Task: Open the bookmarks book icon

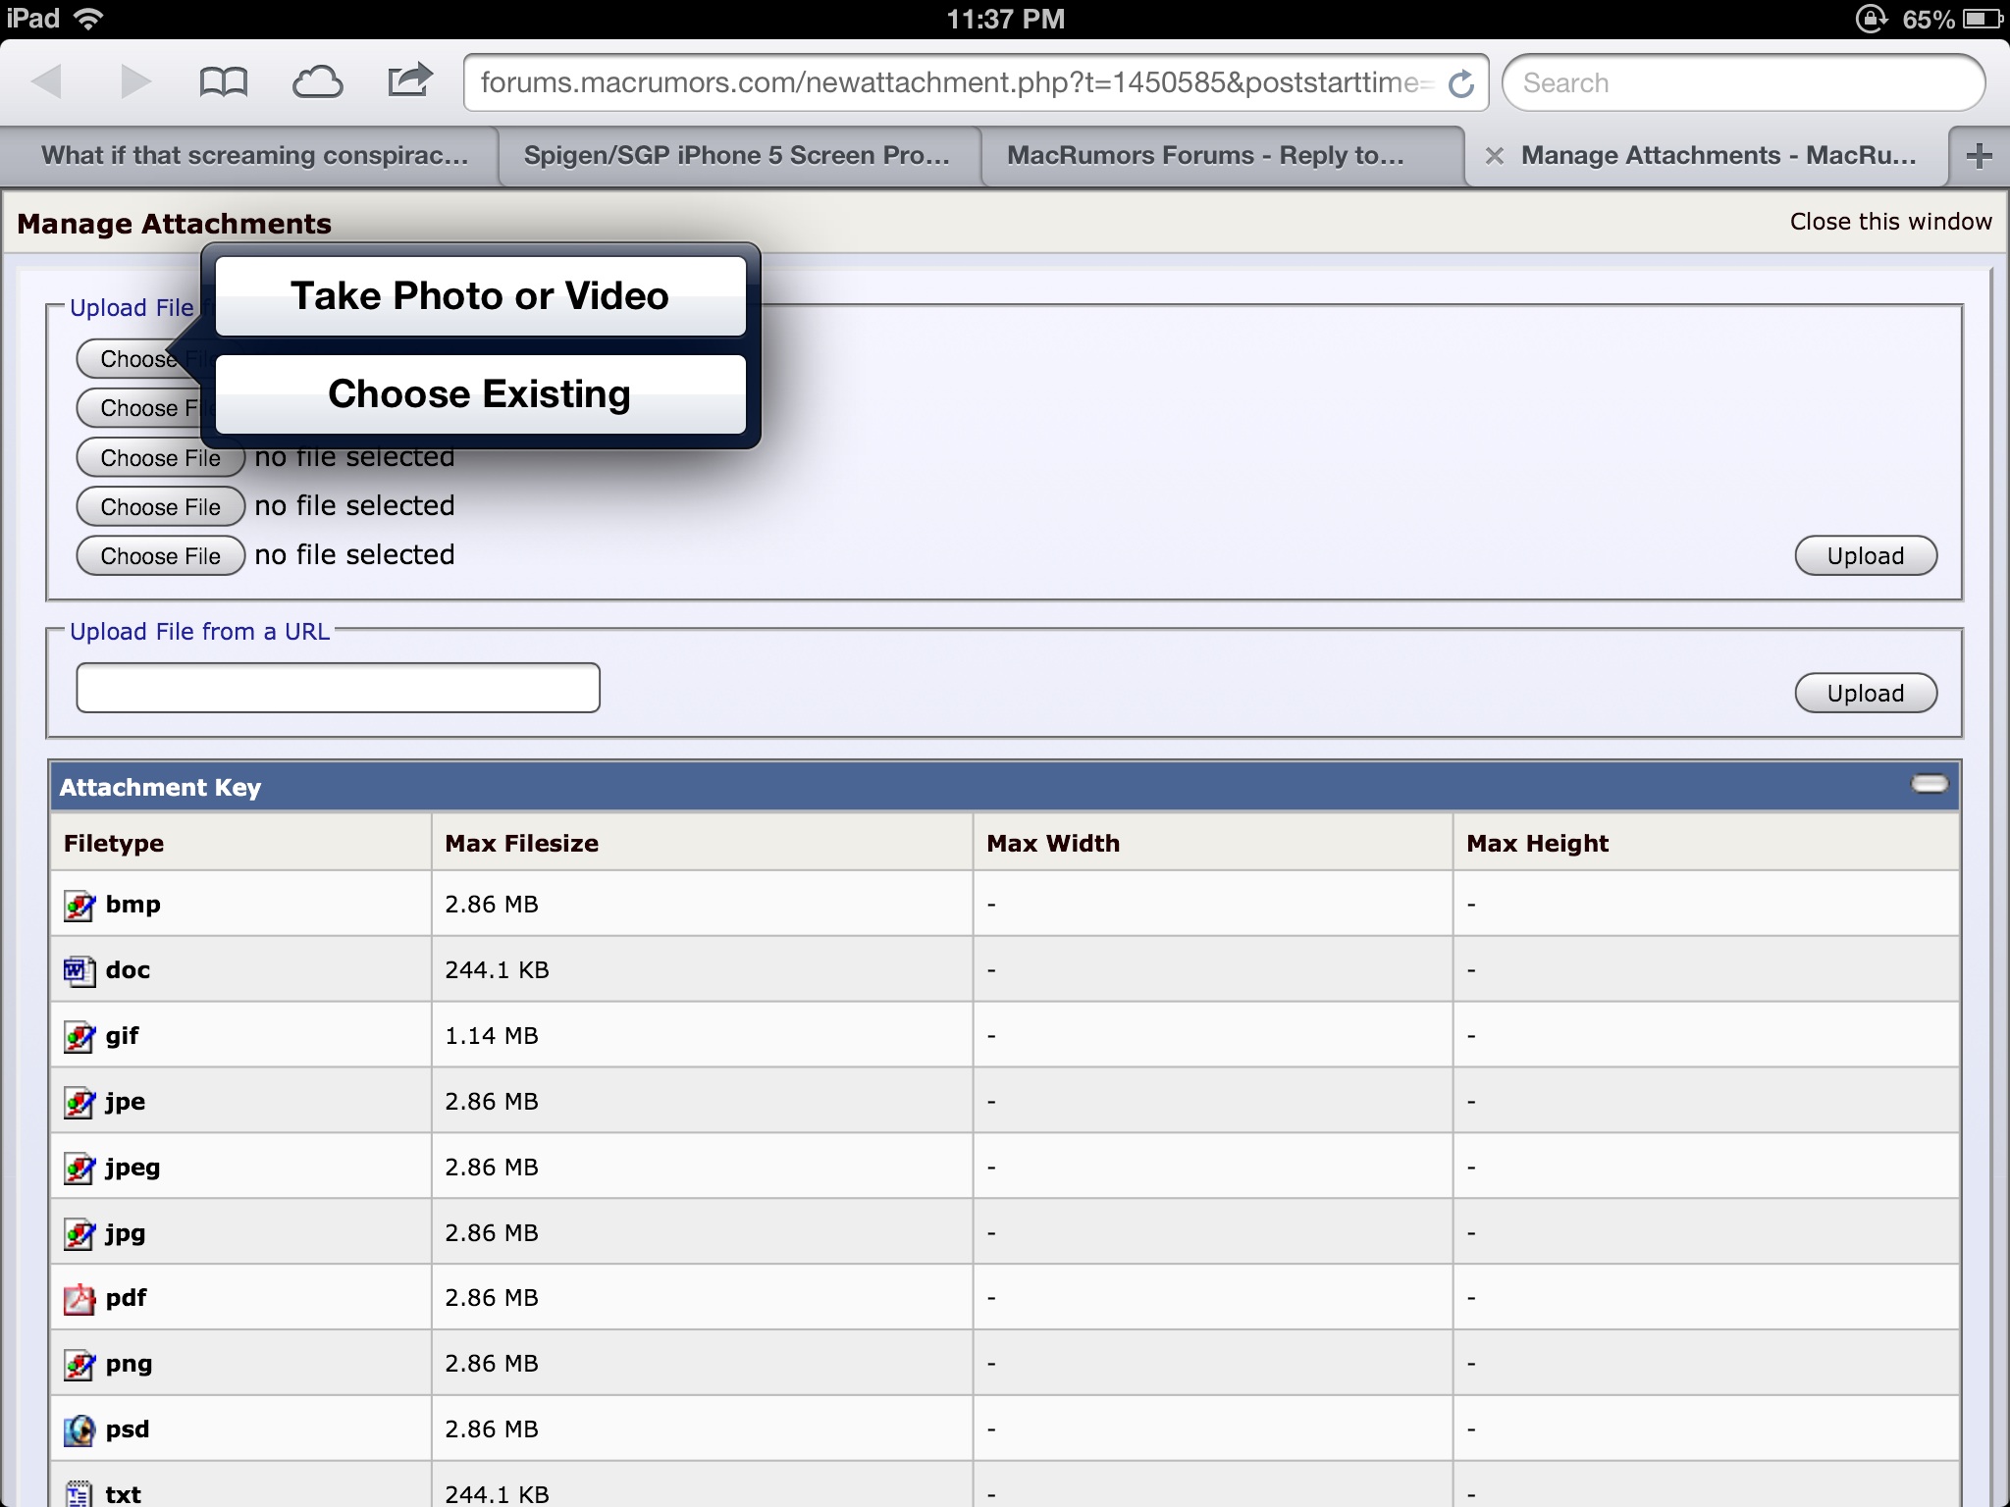Action: click(x=223, y=82)
